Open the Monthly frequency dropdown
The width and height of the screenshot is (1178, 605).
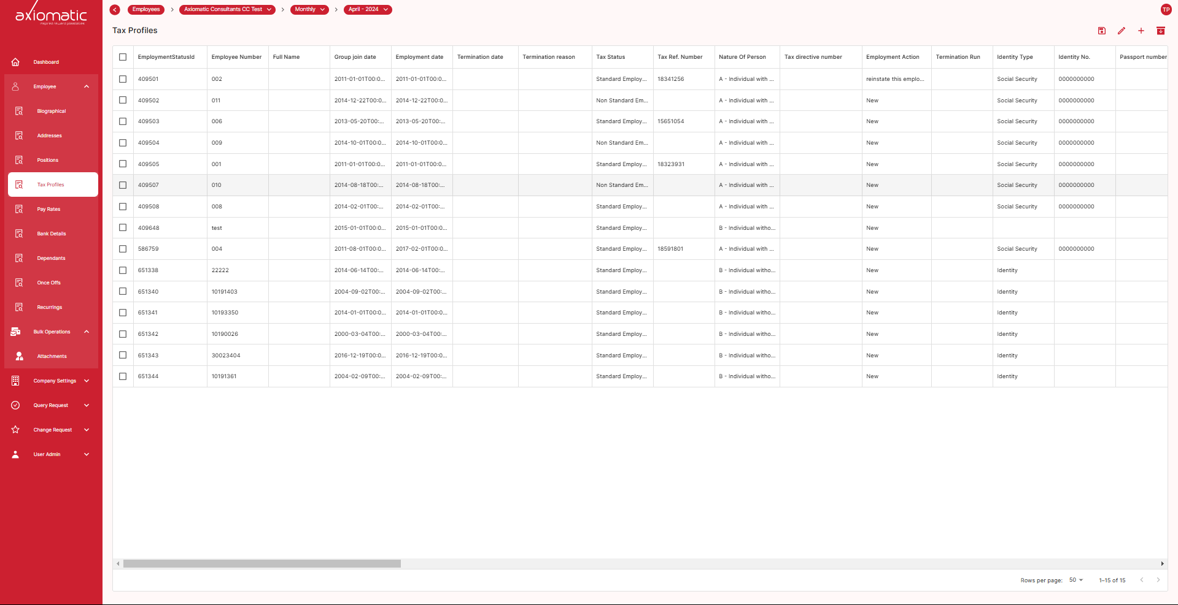(309, 9)
